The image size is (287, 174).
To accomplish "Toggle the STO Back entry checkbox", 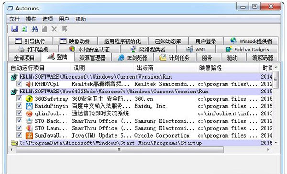I will [x=19, y=121].
